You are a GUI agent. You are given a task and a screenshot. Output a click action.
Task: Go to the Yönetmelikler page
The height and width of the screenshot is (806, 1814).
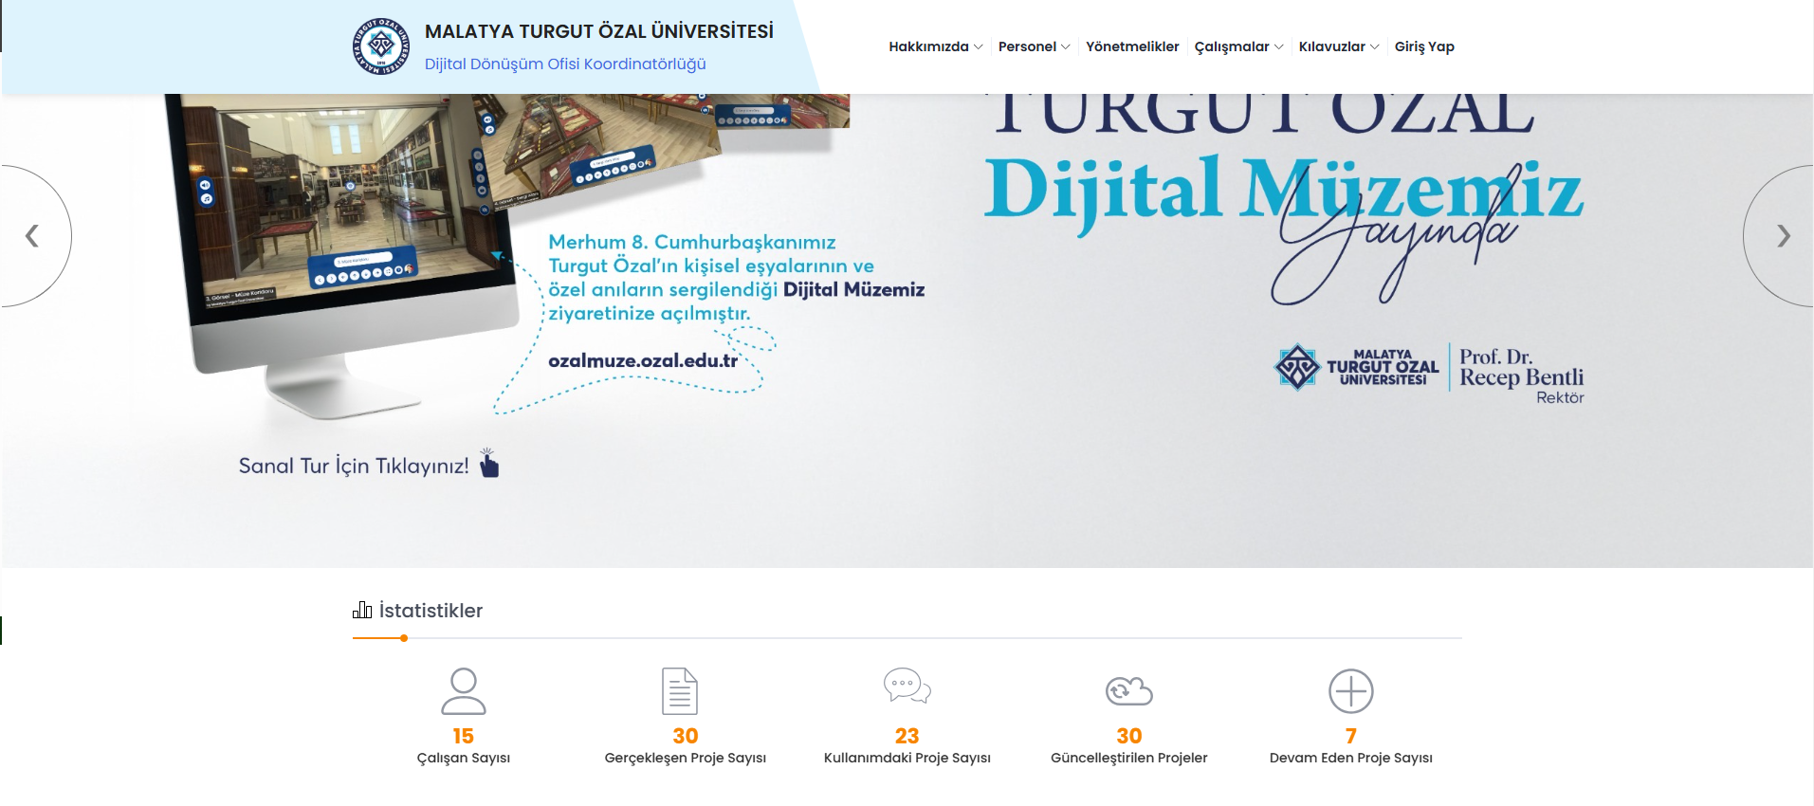[1132, 46]
